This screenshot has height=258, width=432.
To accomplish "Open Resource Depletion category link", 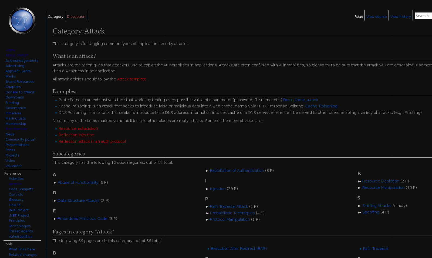I will point(381,181).
